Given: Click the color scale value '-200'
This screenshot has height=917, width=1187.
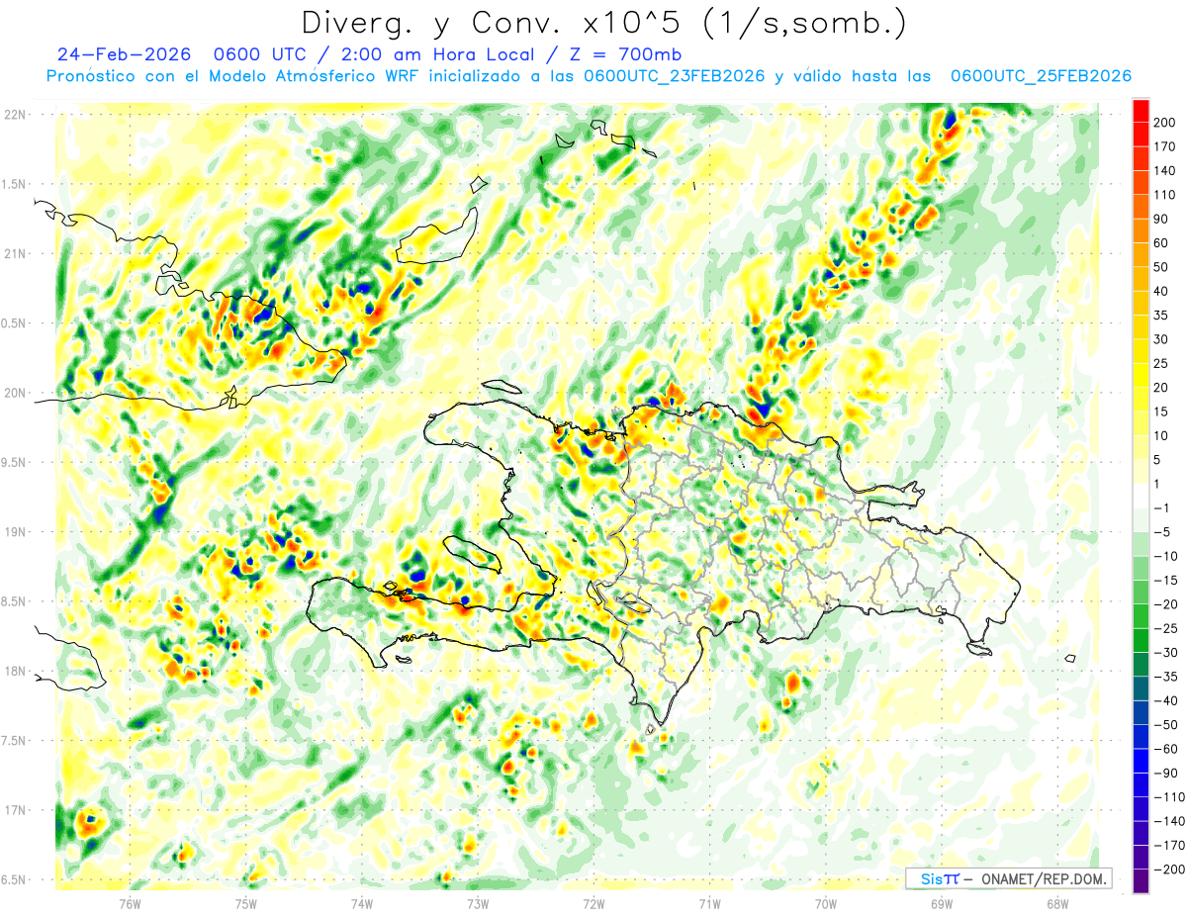Looking at the screenshot, I should click(x=1169, y=869).
